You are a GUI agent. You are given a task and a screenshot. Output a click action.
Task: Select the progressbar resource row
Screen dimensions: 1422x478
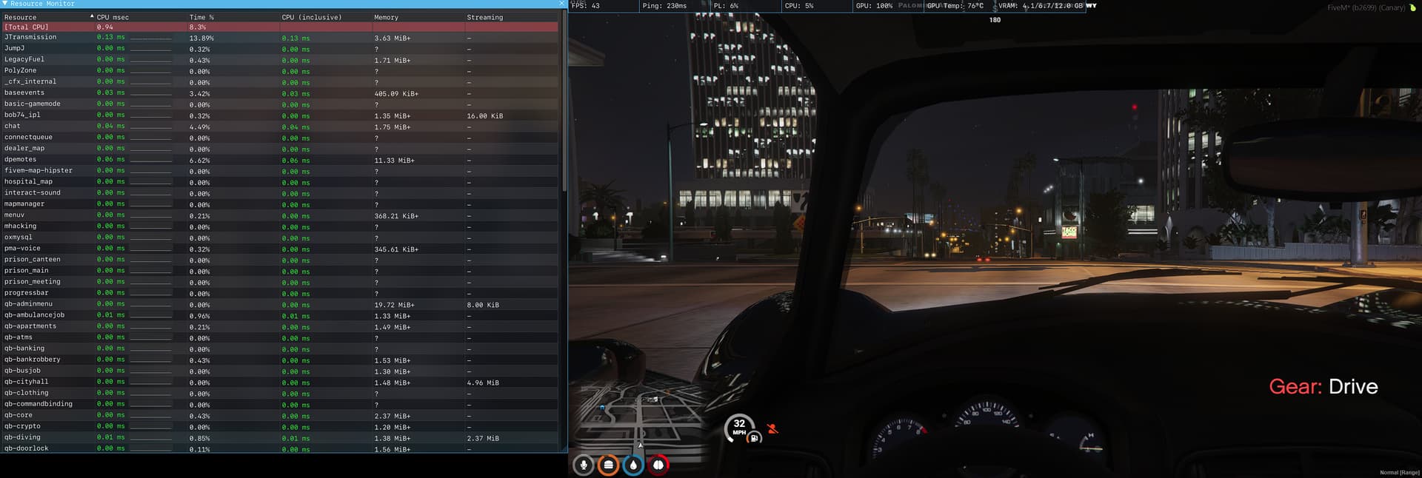click(280, 293)
